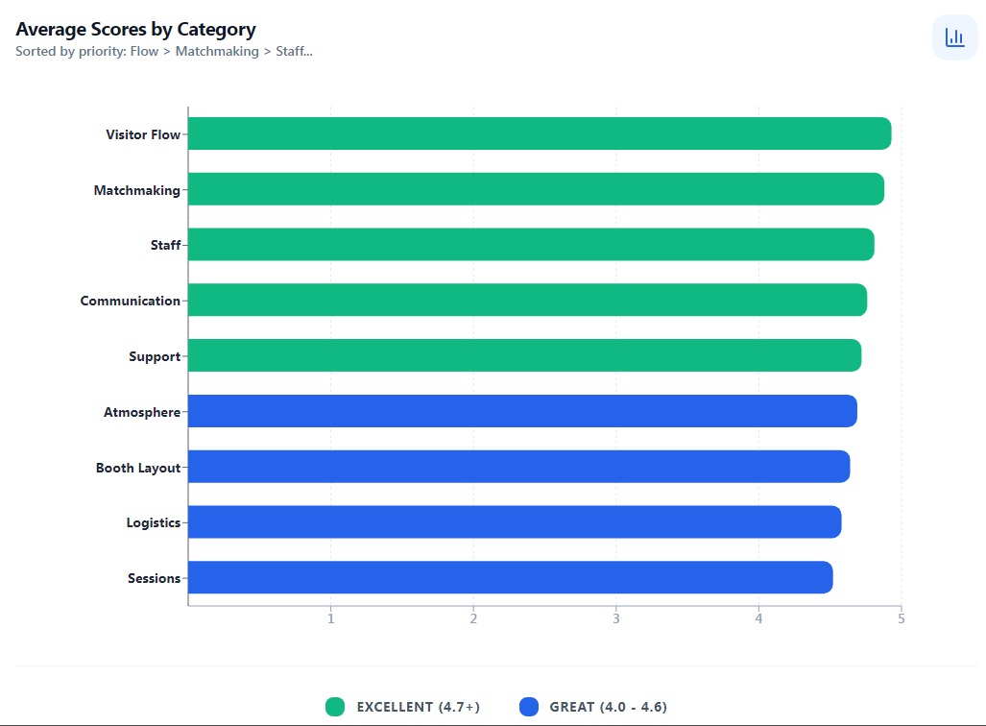Click the Booth Layout bar
The image size is (986, 726).
pyautogui.click(x=518, y=468)
